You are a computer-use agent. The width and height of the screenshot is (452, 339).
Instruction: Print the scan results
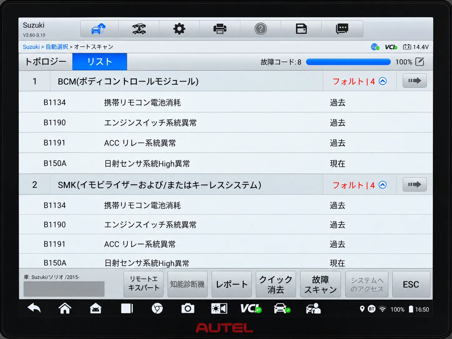click(x=220, y=29)
